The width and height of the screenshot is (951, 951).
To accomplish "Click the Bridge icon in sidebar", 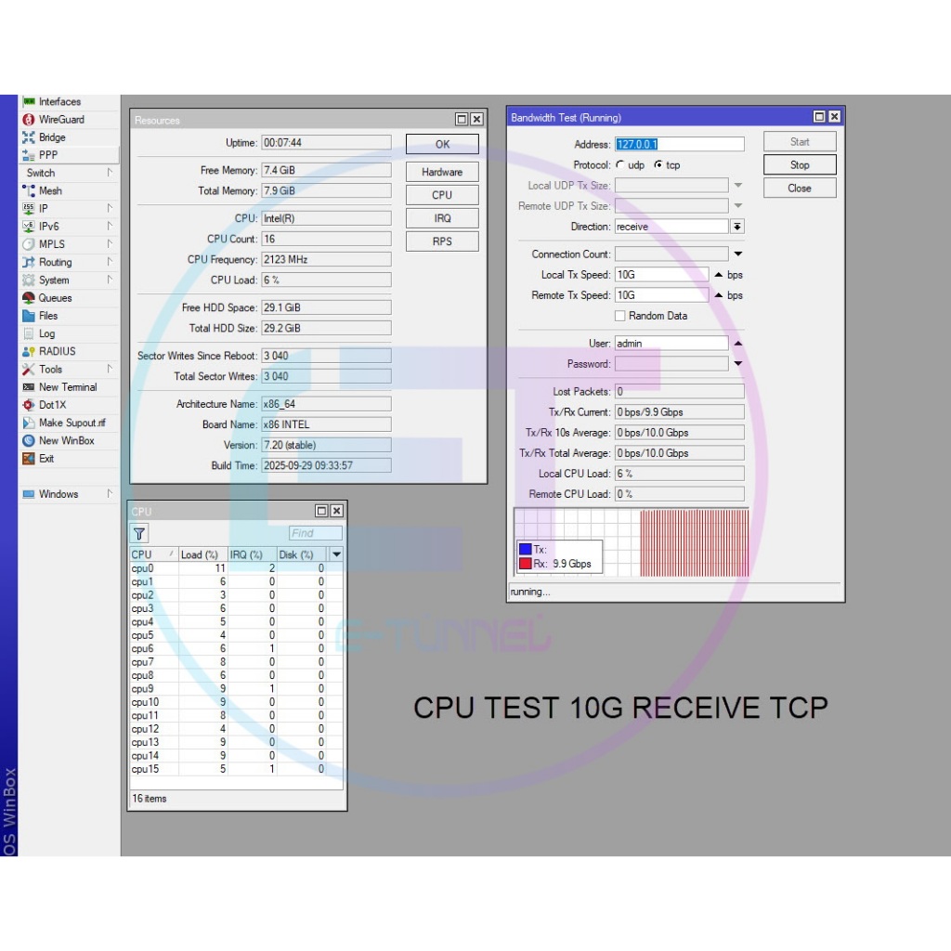I will point(29,137).
